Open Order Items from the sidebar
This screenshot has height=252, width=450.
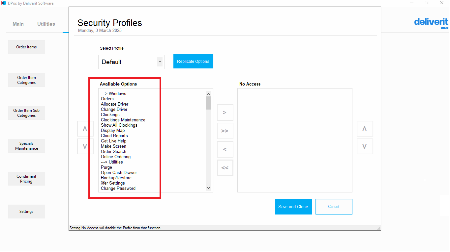(x=26, y=47)
